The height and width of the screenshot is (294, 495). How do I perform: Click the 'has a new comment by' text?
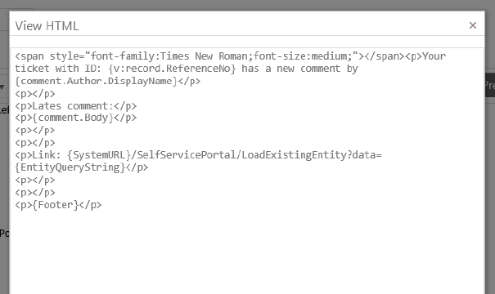299,69
